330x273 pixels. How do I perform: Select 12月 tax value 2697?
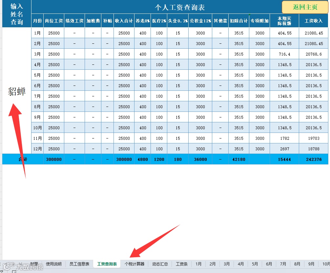[284, 149]
